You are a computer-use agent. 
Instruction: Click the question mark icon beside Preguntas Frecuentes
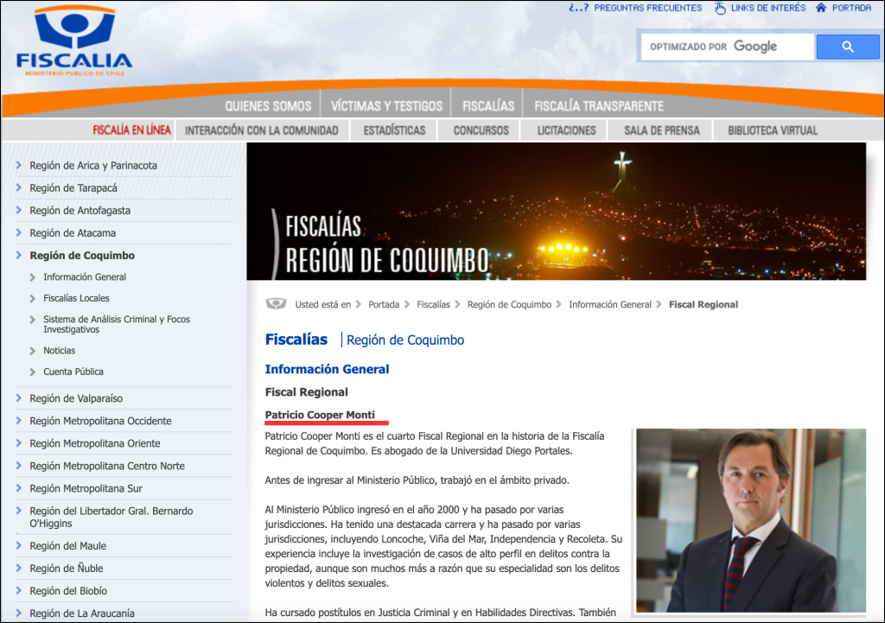578,8
